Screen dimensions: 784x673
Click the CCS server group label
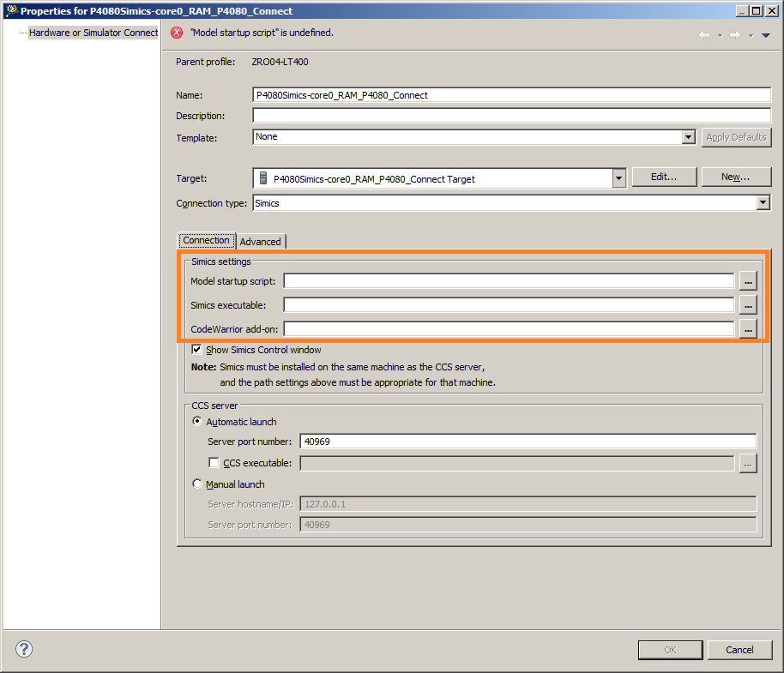pos(214,406)
